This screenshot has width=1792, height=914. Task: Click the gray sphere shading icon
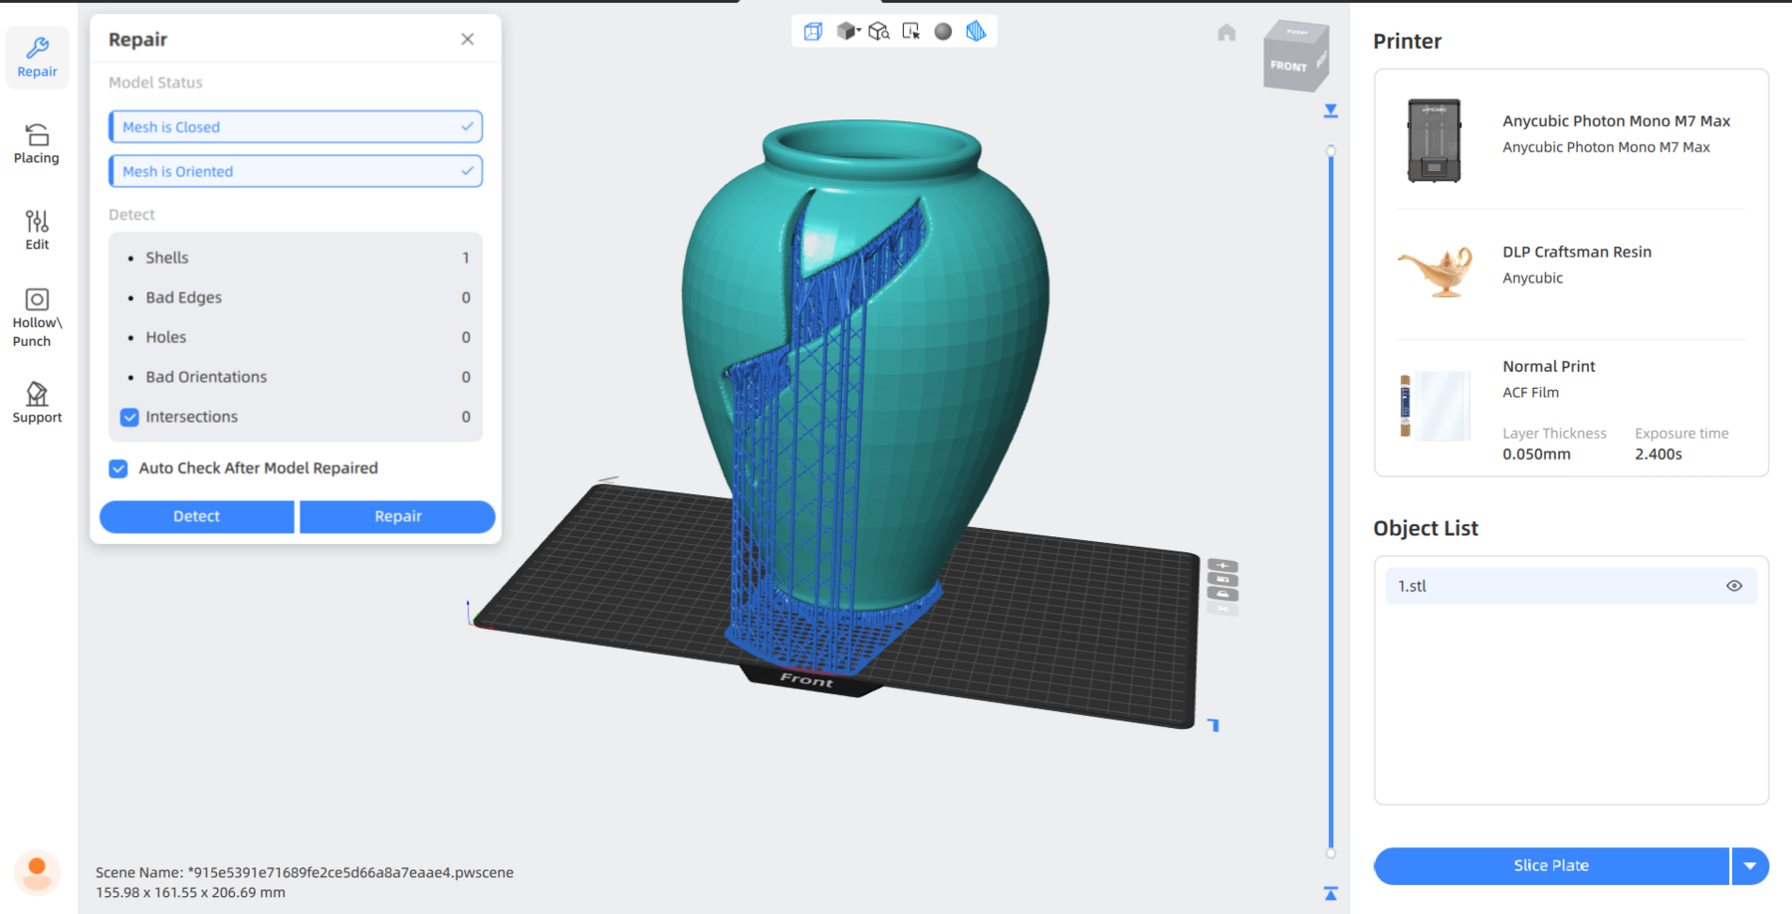pos(943,32)
